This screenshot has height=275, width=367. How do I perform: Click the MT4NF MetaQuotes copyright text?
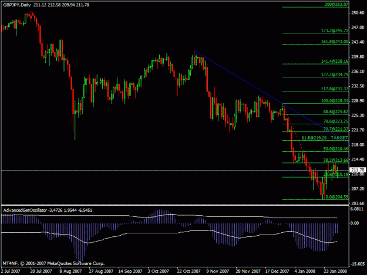pos(53,263)
